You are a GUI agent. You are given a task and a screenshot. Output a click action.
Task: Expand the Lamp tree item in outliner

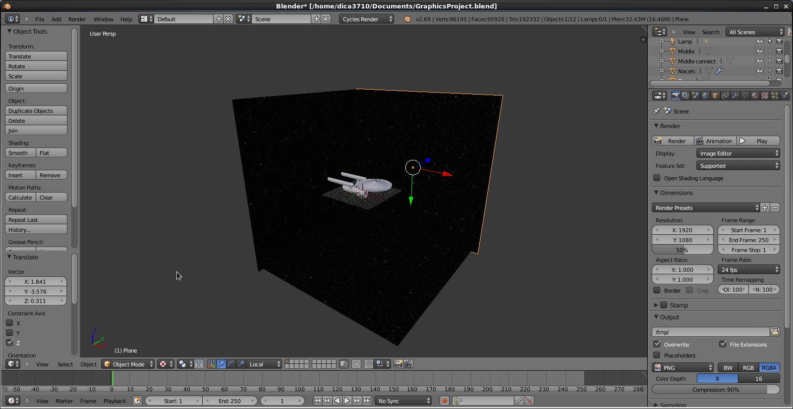[662, 41]
